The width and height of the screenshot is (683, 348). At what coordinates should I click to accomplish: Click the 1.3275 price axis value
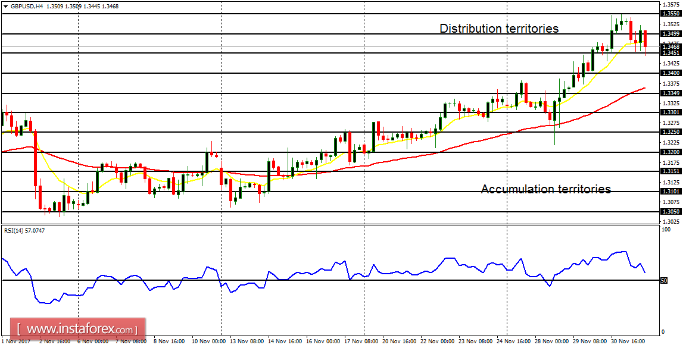tap(670, 123)
